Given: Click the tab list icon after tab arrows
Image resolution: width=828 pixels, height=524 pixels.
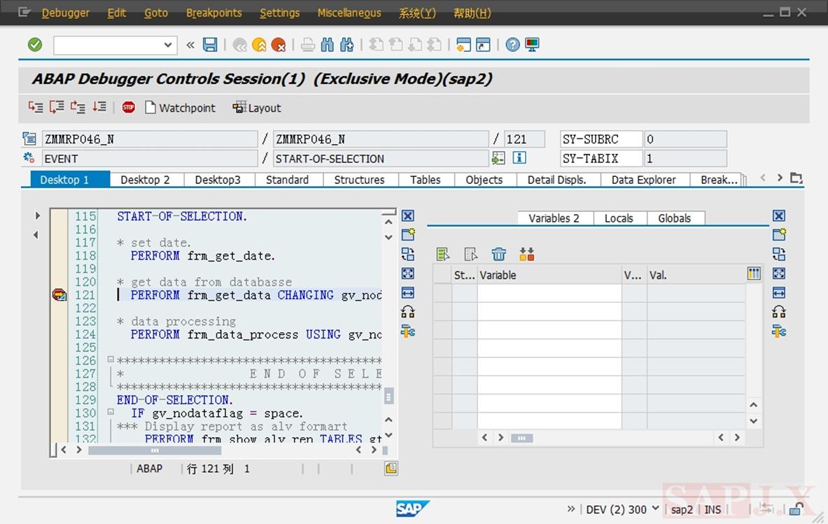Looking at the screenshot, I should [x=797, y=178].
